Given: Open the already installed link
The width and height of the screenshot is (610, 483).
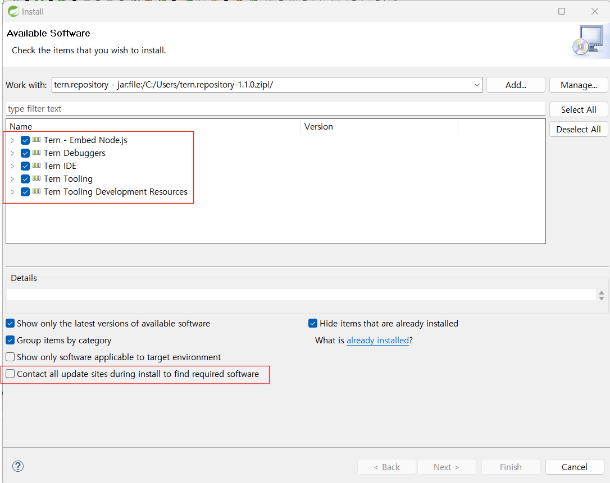Looking at the screenshot, I should [x=377, y=341].
